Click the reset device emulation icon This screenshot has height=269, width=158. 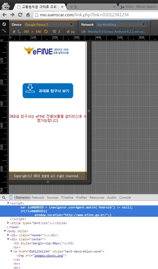point(4,24)
